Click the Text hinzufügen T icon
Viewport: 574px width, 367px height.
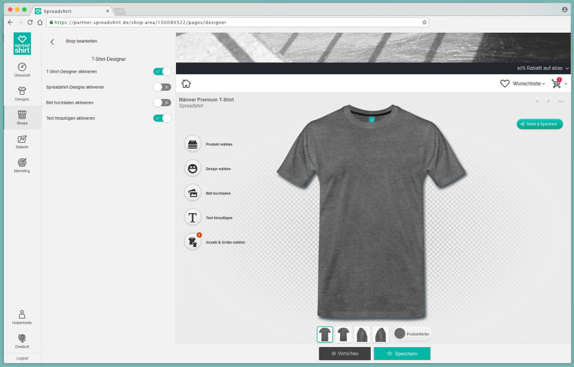[193, 218]
